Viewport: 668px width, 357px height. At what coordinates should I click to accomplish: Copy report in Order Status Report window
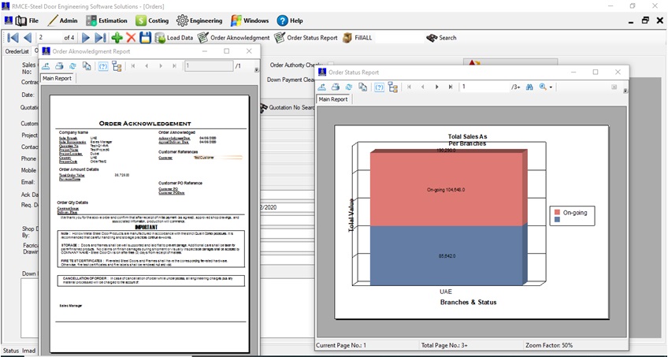point(362,87)
